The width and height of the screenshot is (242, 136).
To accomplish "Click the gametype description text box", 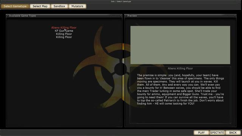I will (180, 95).
